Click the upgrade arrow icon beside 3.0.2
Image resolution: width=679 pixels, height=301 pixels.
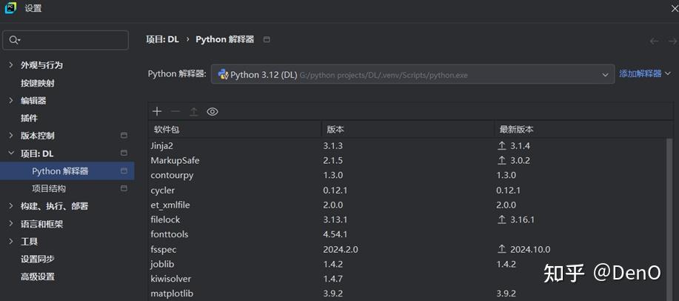(x=502, y=160)
